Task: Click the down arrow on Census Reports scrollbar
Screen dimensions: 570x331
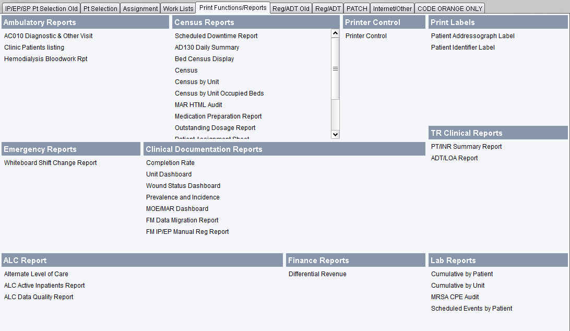Action: [x=335, y=134]
